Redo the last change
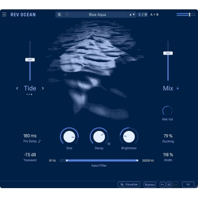Screen dimensions: 198x198 click(x=175, y=185)
